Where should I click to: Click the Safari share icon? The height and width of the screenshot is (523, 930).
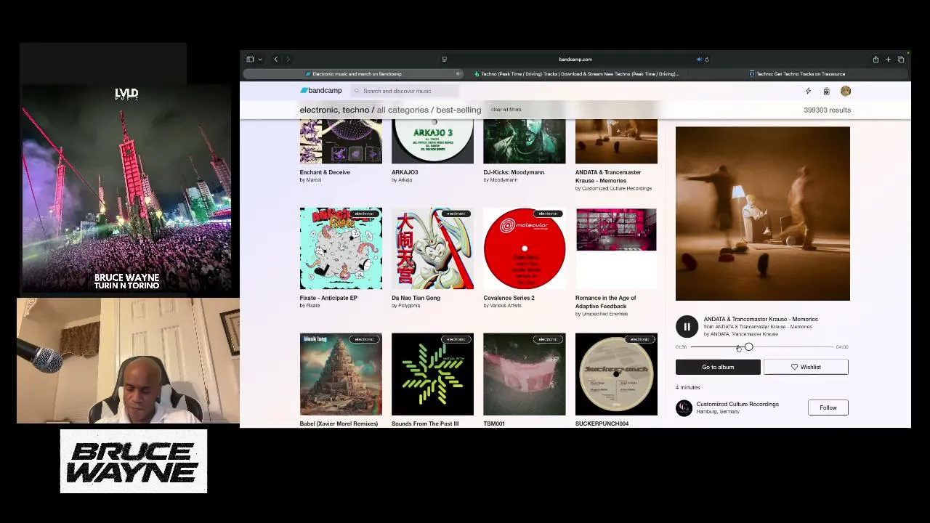[876, 60]
